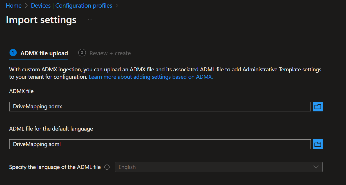Click the step 1 circle badge
Viewport: 346px width, 185px height.
click(13, 53)
